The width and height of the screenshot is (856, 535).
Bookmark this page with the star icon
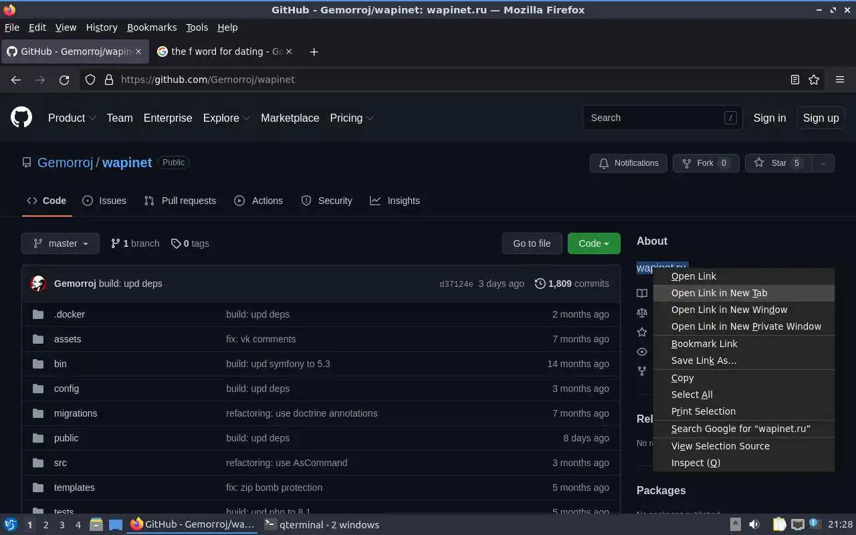pyautogui.click(x=814, y=80)
